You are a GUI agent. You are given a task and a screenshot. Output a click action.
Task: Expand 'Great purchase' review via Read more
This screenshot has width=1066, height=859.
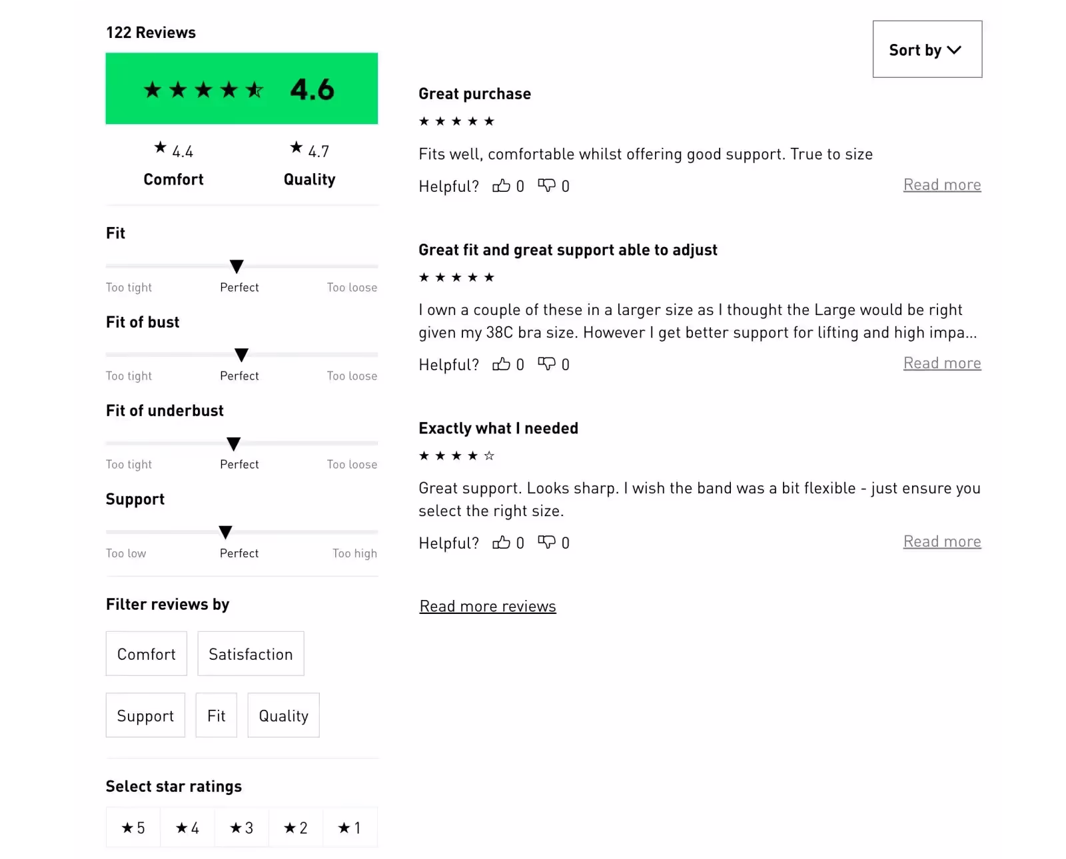(x=942, y=185)
